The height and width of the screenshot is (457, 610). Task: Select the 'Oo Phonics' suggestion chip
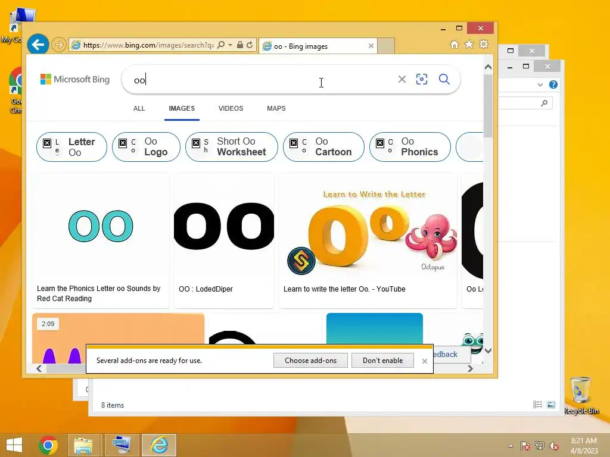(x=410, y=147)
